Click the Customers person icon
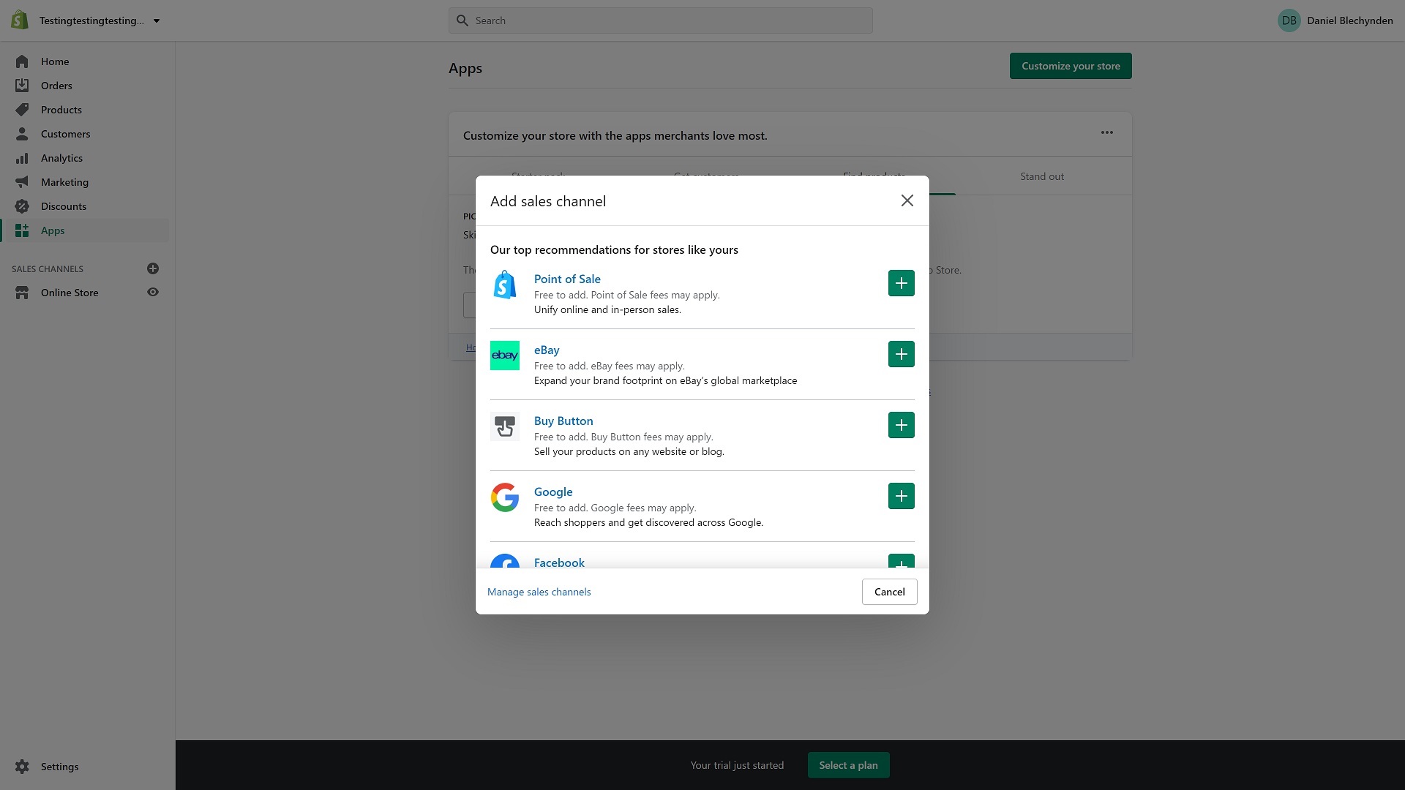Viewport: 1405px width, 790px height. [x=22, y=134]
